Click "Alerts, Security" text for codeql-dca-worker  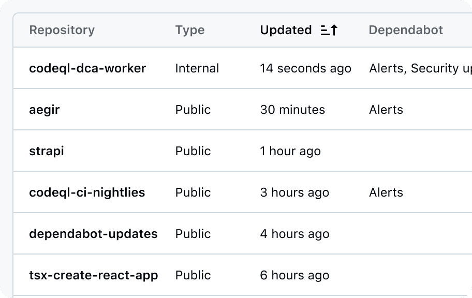(419, 68)
